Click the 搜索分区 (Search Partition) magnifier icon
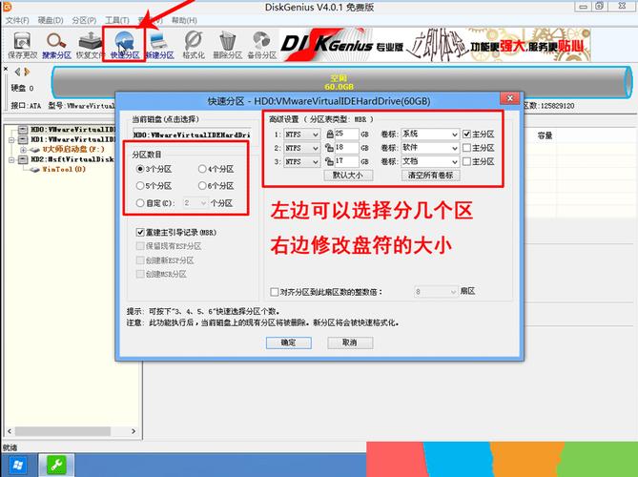638x477 pixels. (57, 43)
